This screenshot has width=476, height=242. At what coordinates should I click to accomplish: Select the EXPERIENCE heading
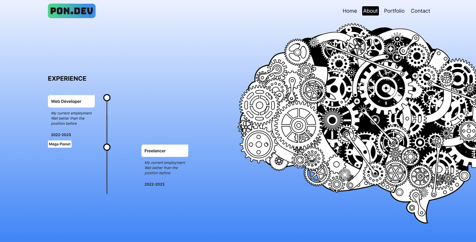pos(67,79)
